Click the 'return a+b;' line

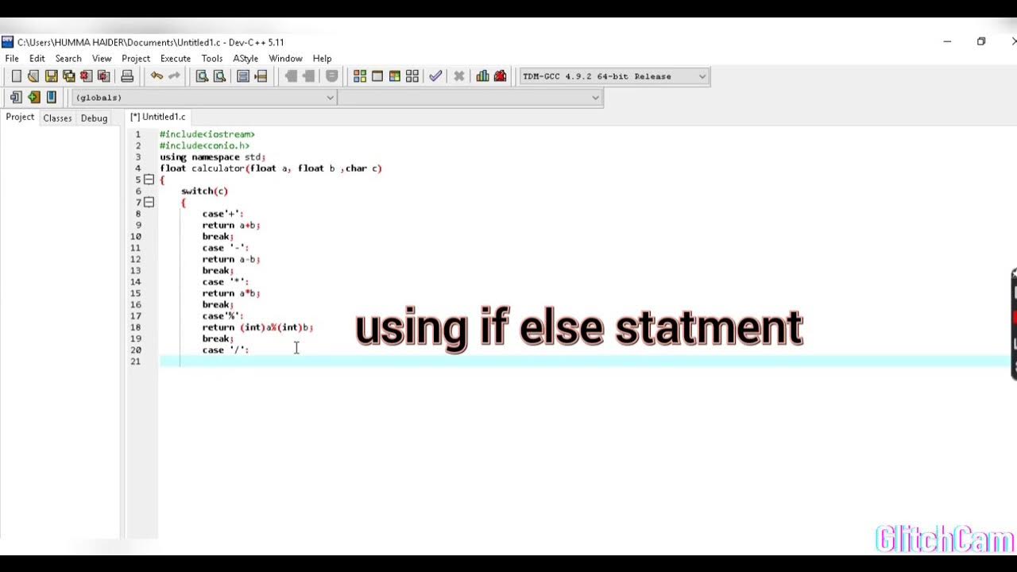click(231, 225)
